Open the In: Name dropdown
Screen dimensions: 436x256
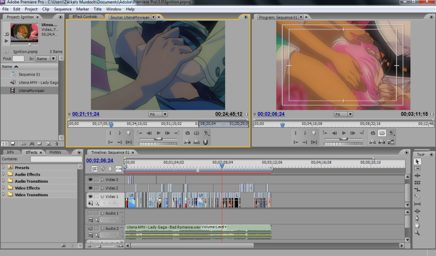click(x=46, y=59)
